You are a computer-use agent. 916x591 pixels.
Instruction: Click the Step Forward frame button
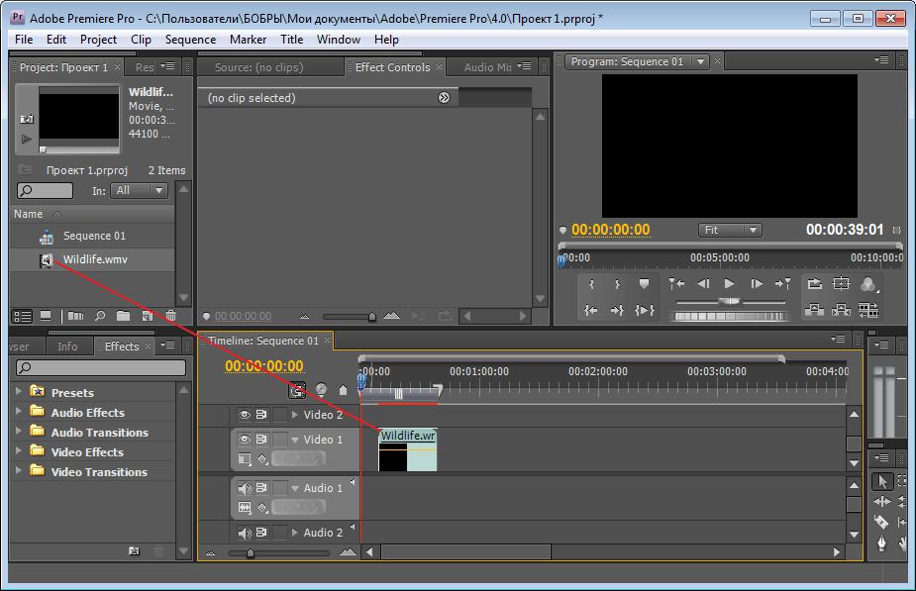[756, 284]
